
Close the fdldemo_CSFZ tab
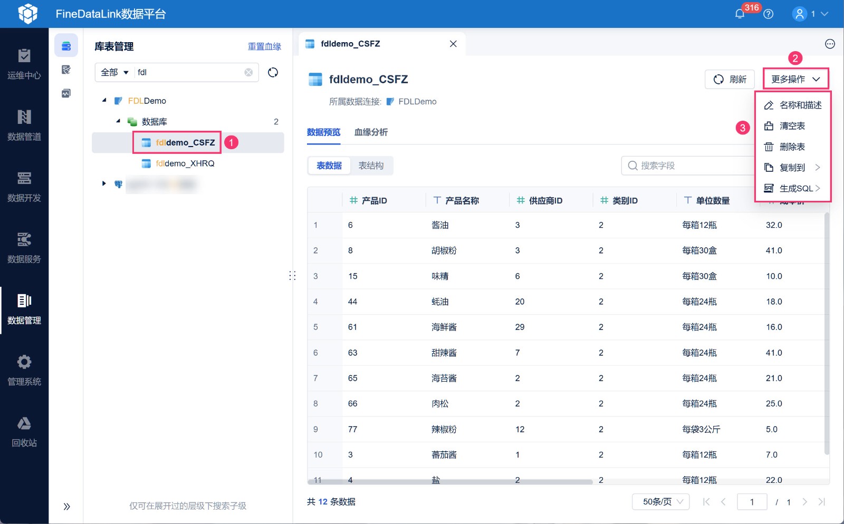point(453,44)
